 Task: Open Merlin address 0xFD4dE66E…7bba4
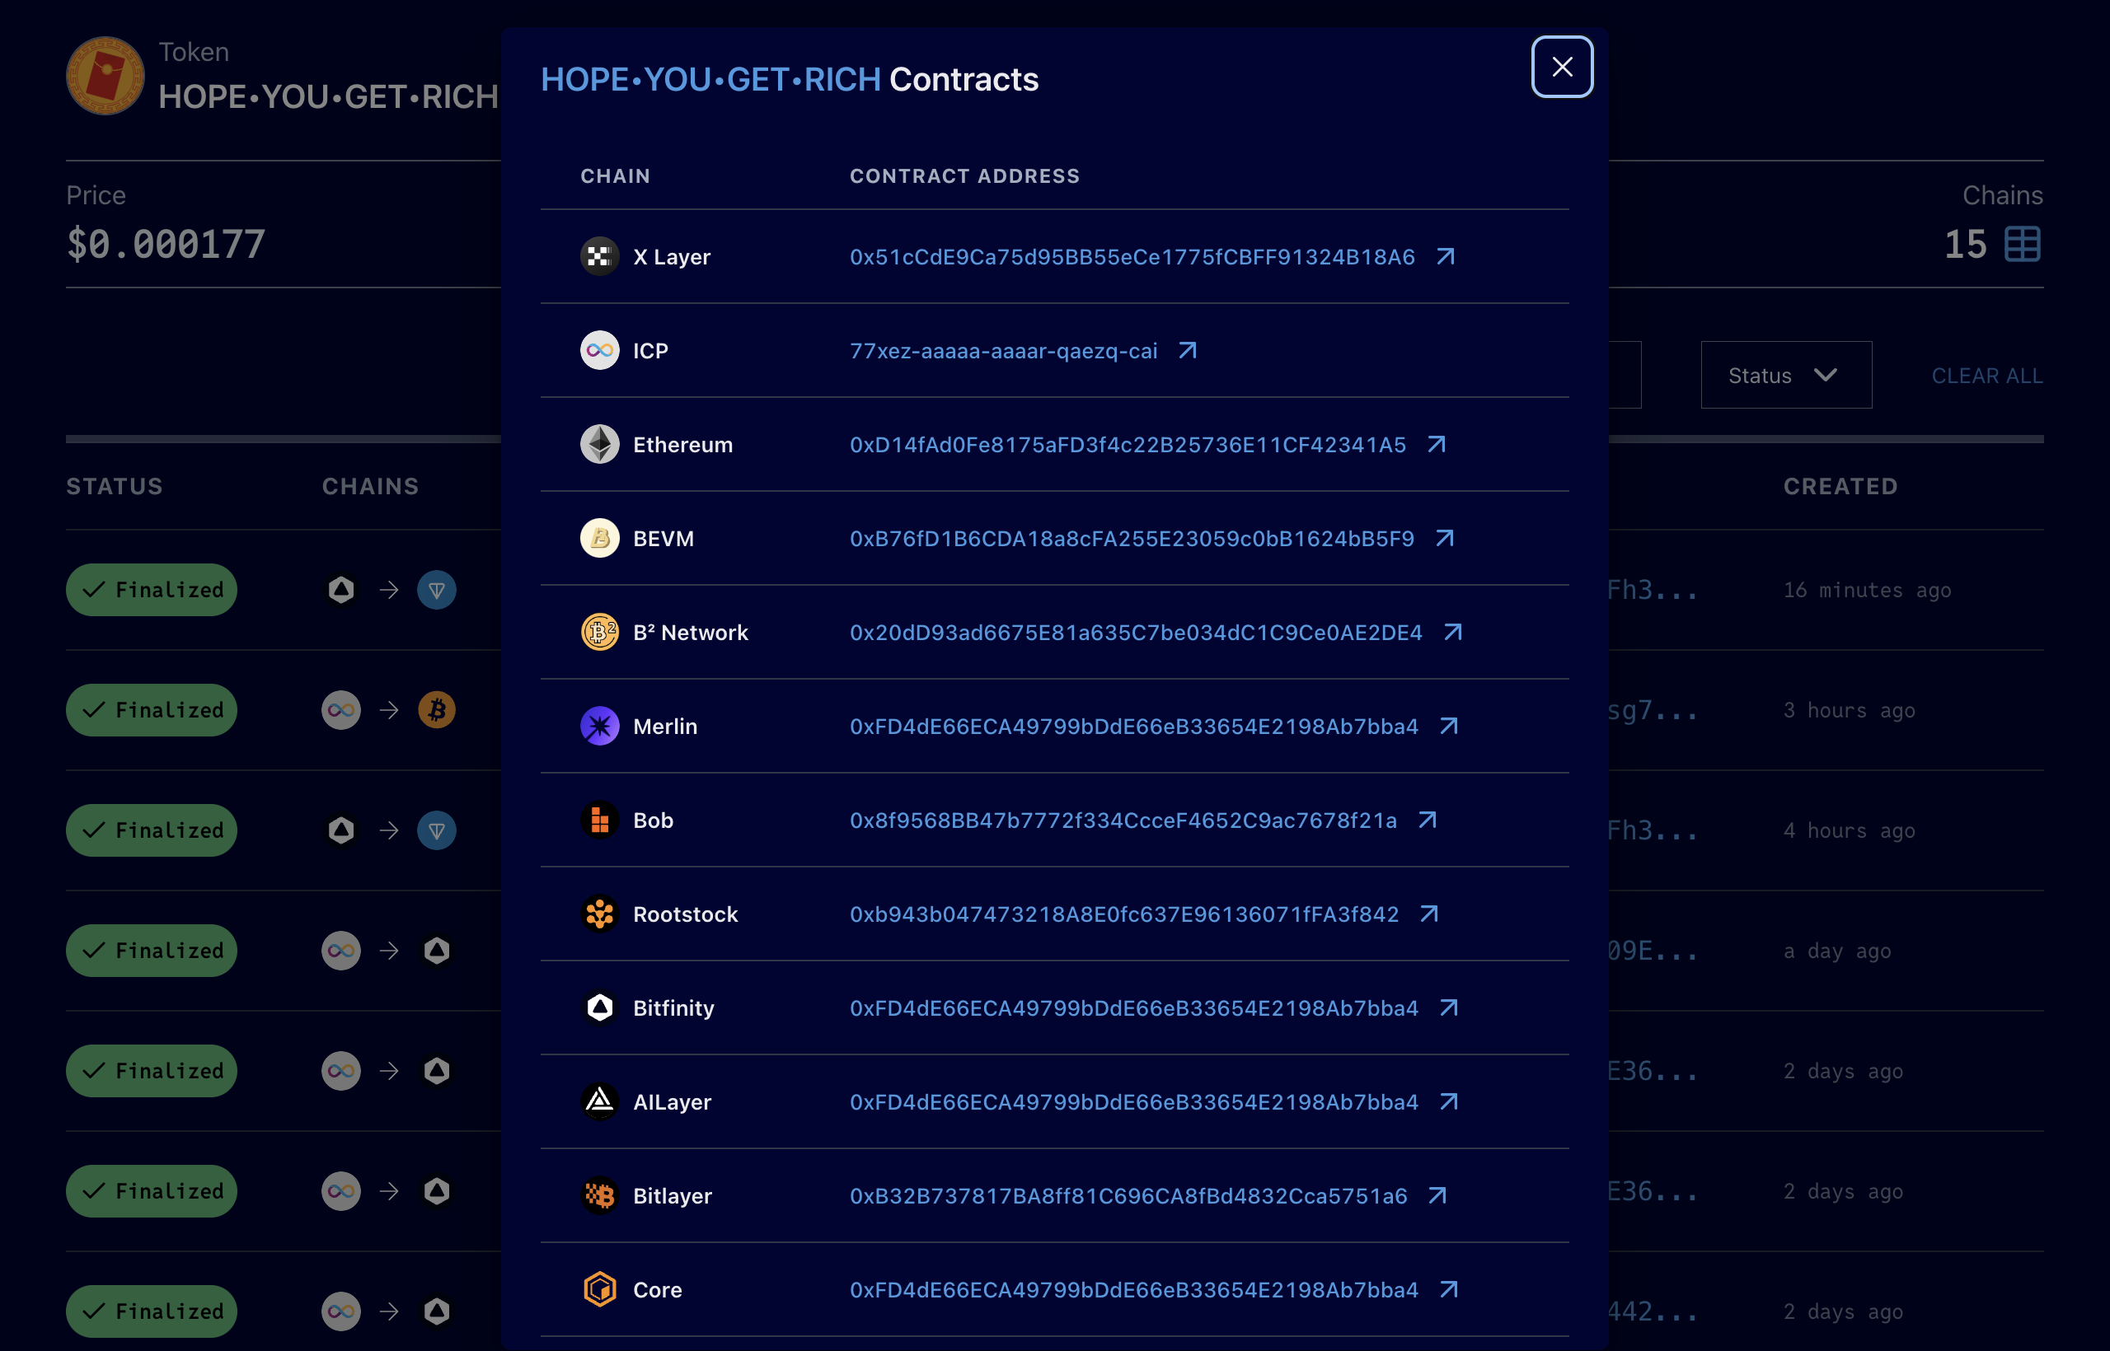[x=1133, y=726]
